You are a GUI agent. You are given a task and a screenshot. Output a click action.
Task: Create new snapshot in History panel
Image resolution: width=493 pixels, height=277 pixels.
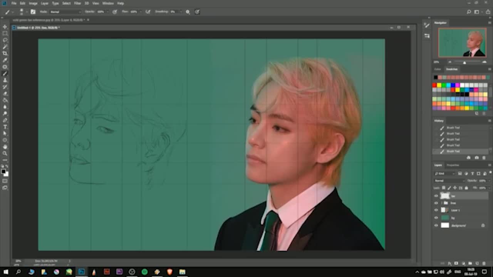pos(477,158)
